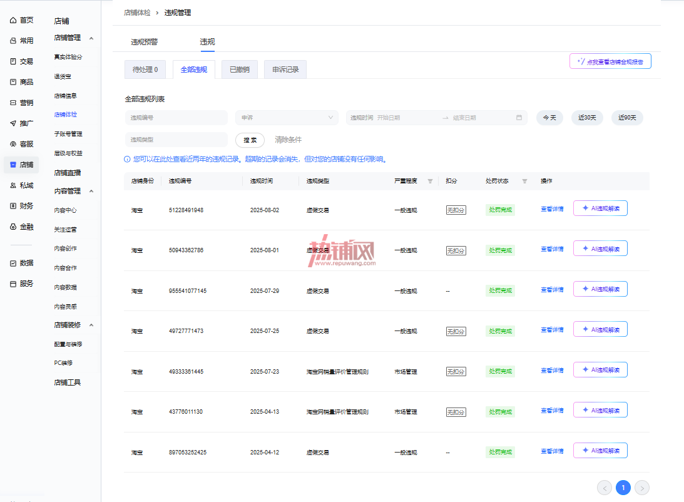The width and height of the screenshot is (684, 502).
Task: Click the 推广 paper-plane icon
Action: click(13, 123)
